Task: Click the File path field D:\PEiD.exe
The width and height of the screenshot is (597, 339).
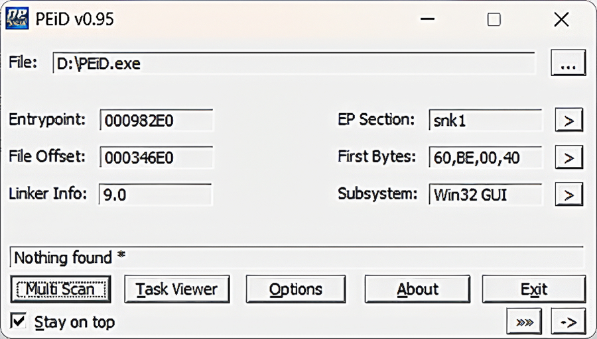Action: point(294,63)
